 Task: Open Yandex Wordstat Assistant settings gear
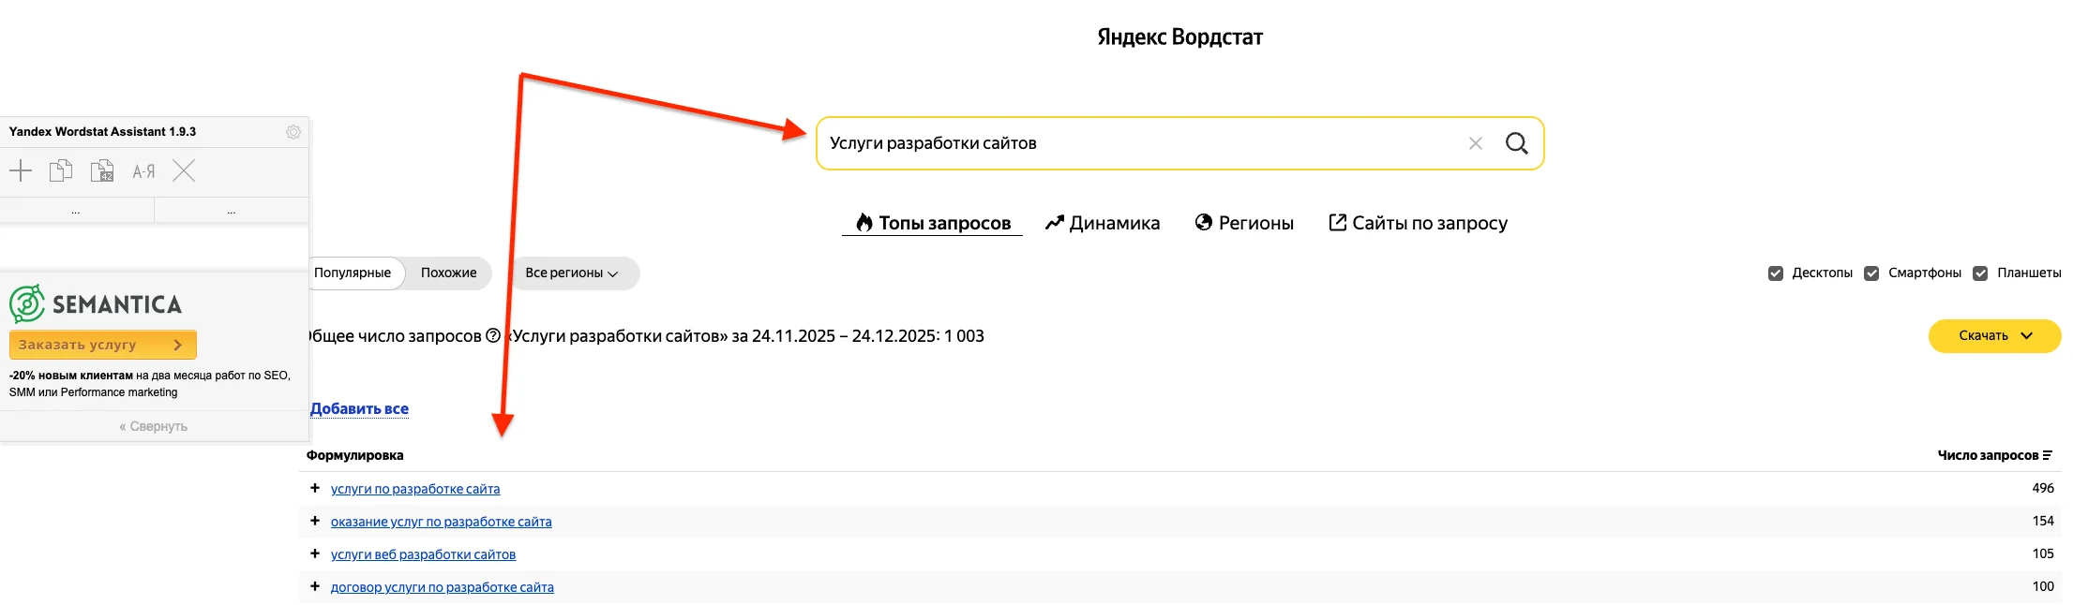pyautogui.click(x=293, y=132)
